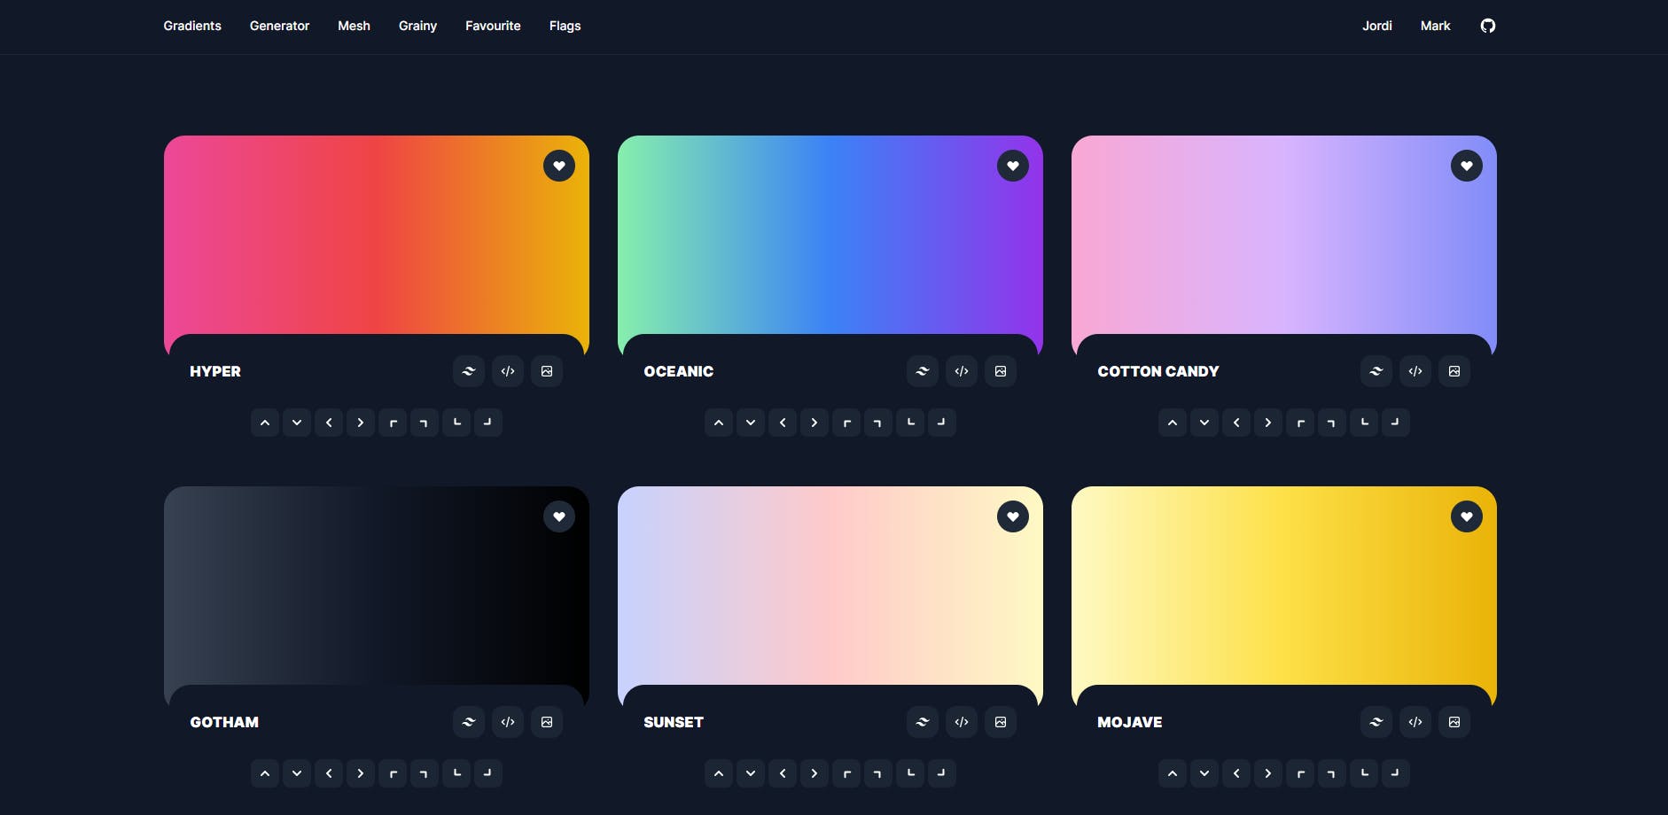This screenshot has height=815, width=1668.
Task: Open the Favourite page
Action: click(x=493, y=26)
